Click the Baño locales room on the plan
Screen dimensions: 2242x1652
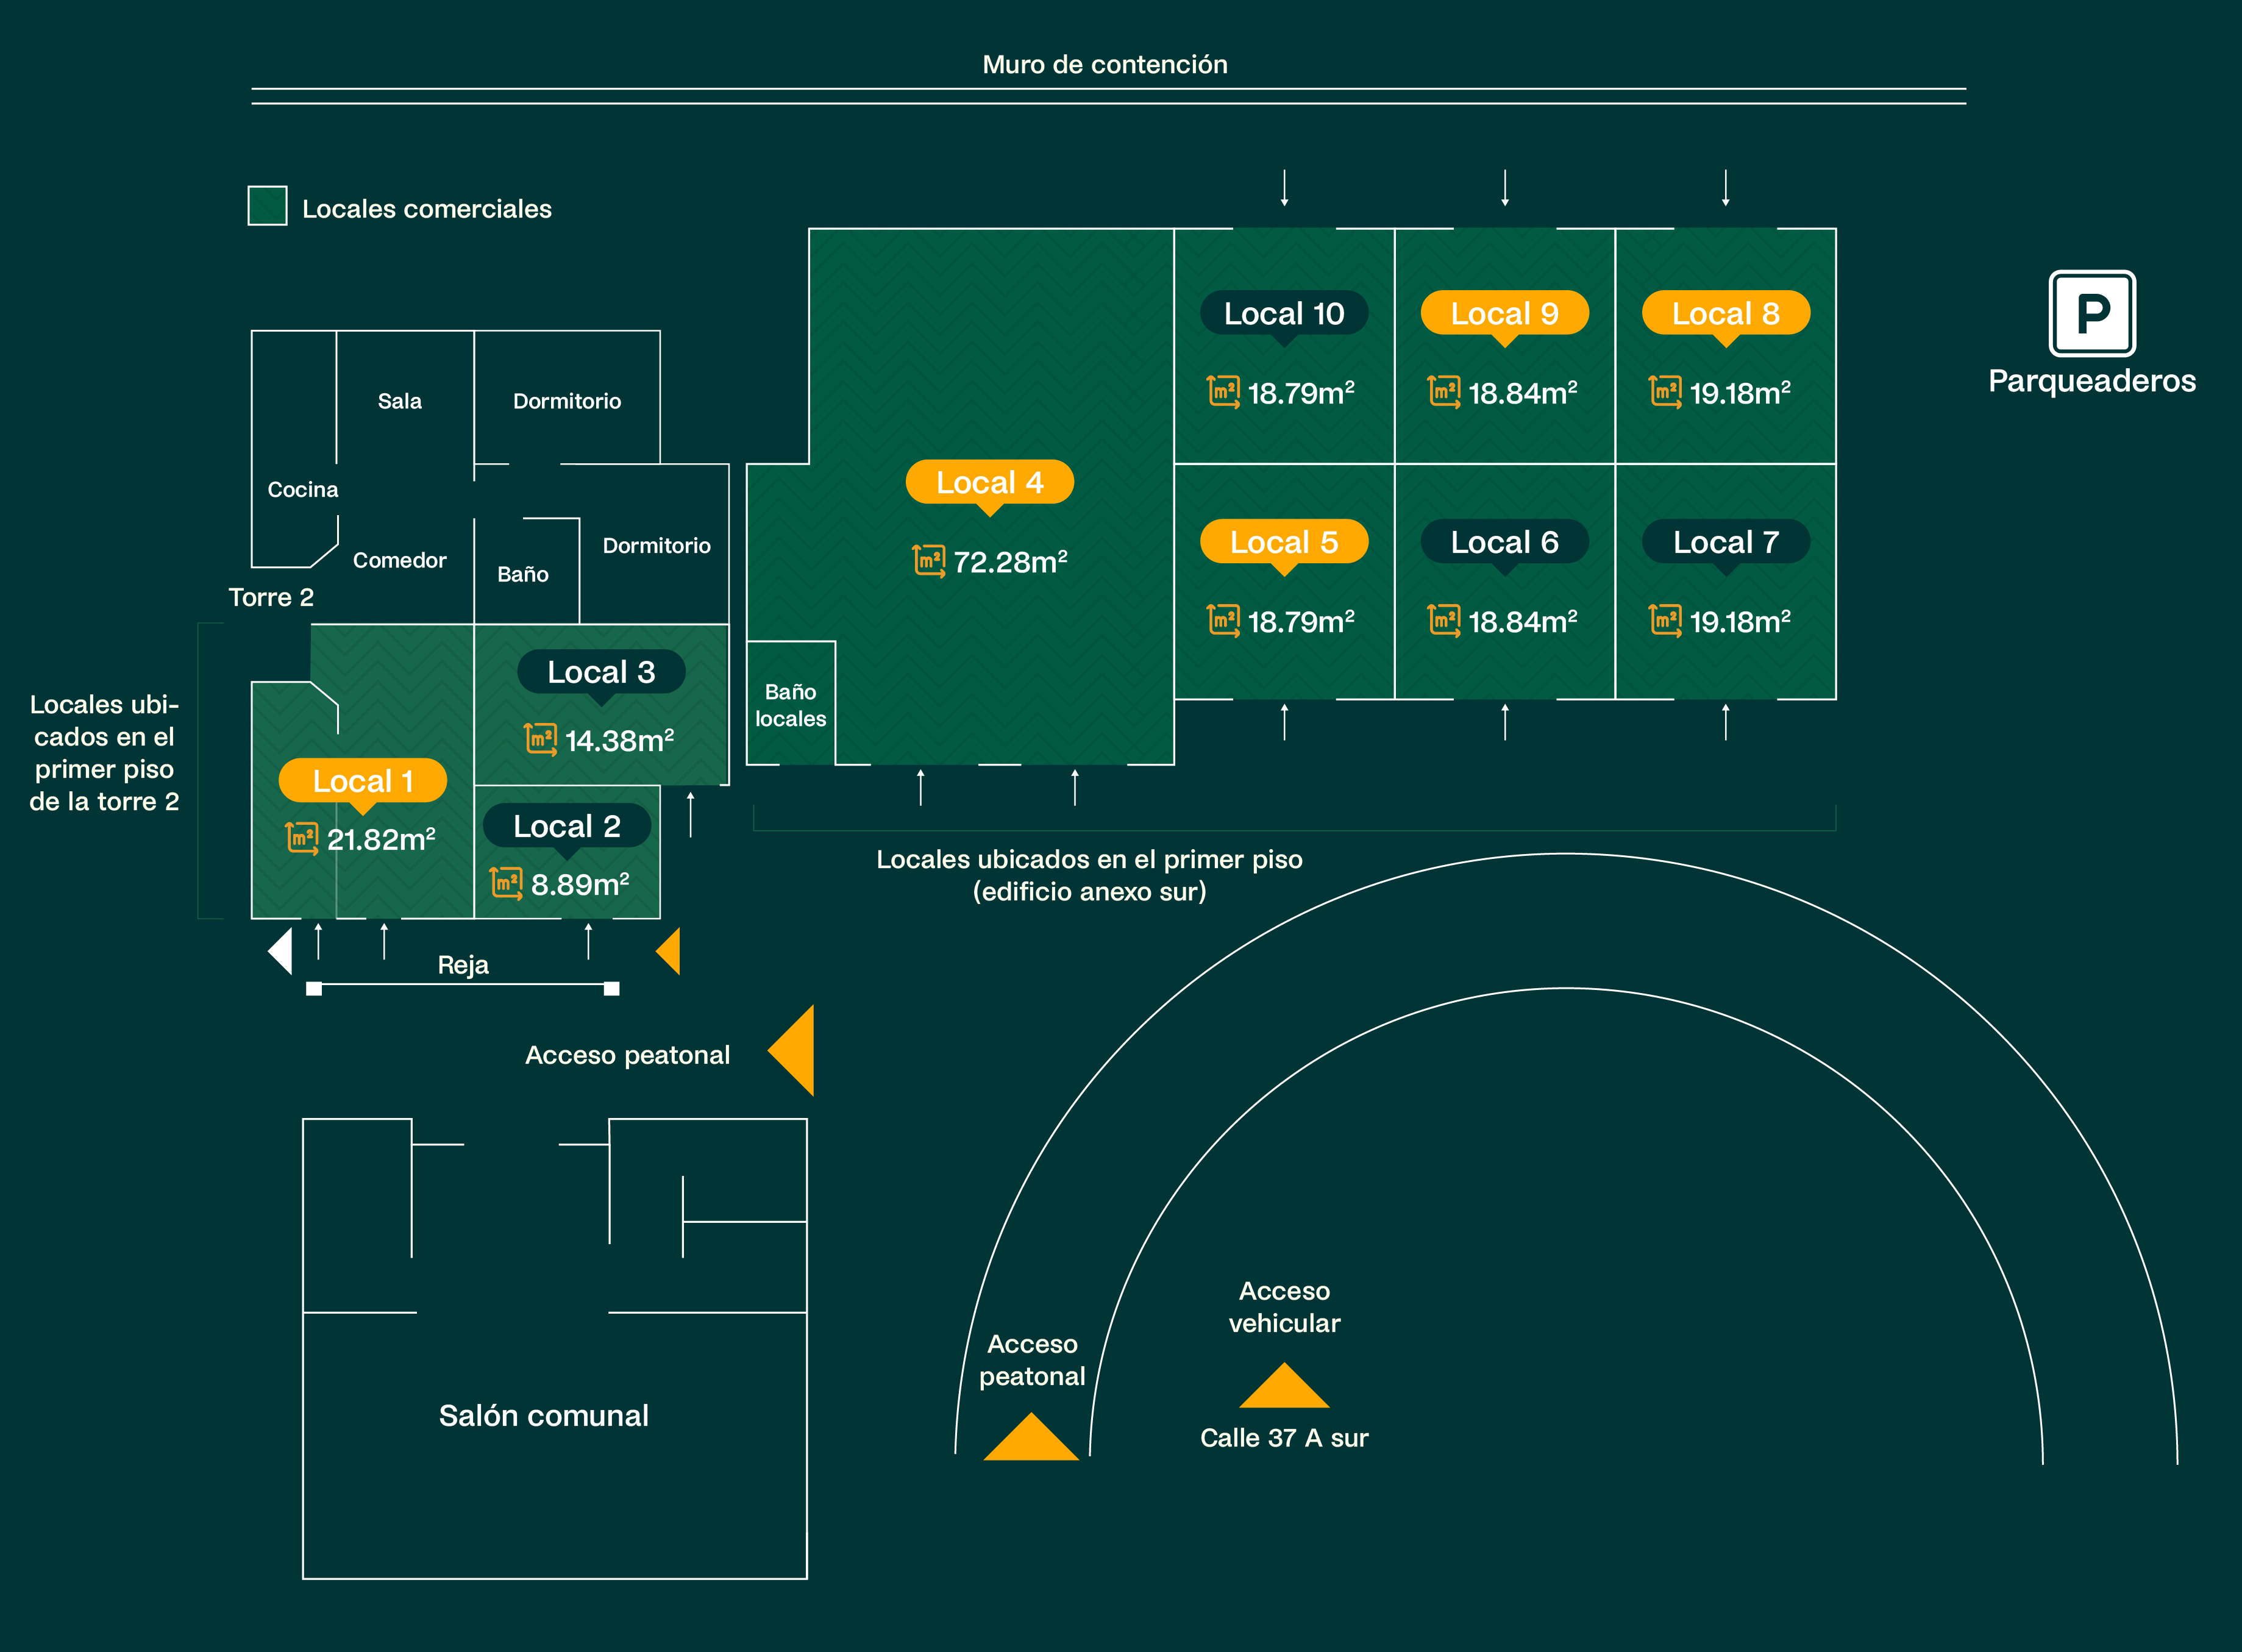click(x=791, y=704)
